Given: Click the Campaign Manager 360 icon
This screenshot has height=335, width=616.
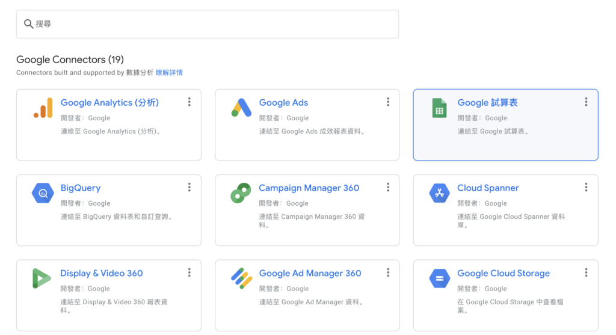Looking at the screenshot, I should tap(241, 193).
